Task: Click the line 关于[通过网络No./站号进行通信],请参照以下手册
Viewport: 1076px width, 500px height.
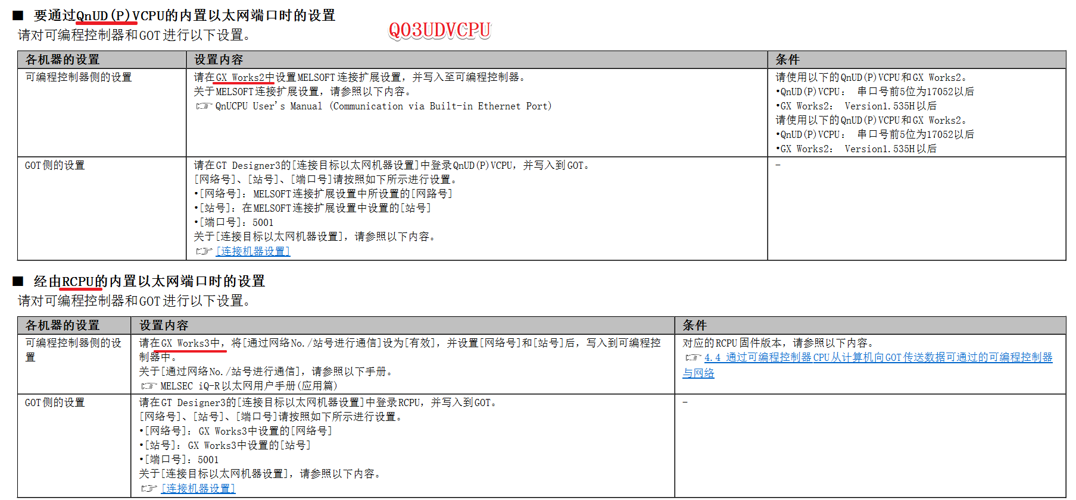Action: (x=267, y=372)
